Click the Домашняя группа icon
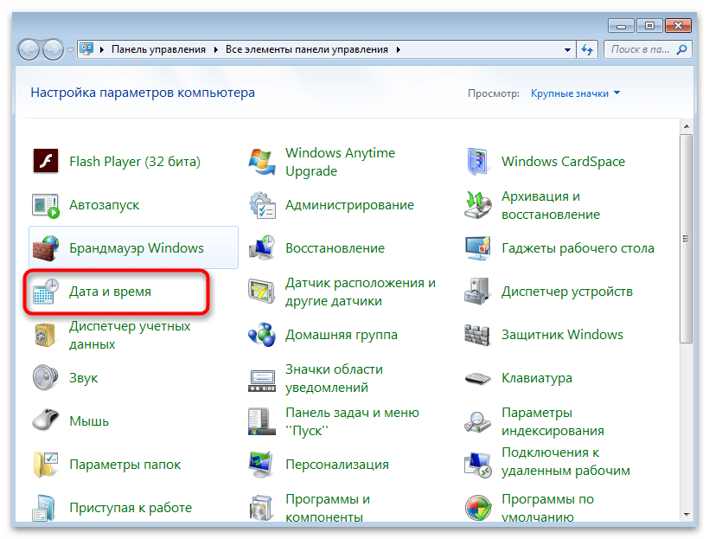This screenshot has width=709, height=539. tap(261, 335)
